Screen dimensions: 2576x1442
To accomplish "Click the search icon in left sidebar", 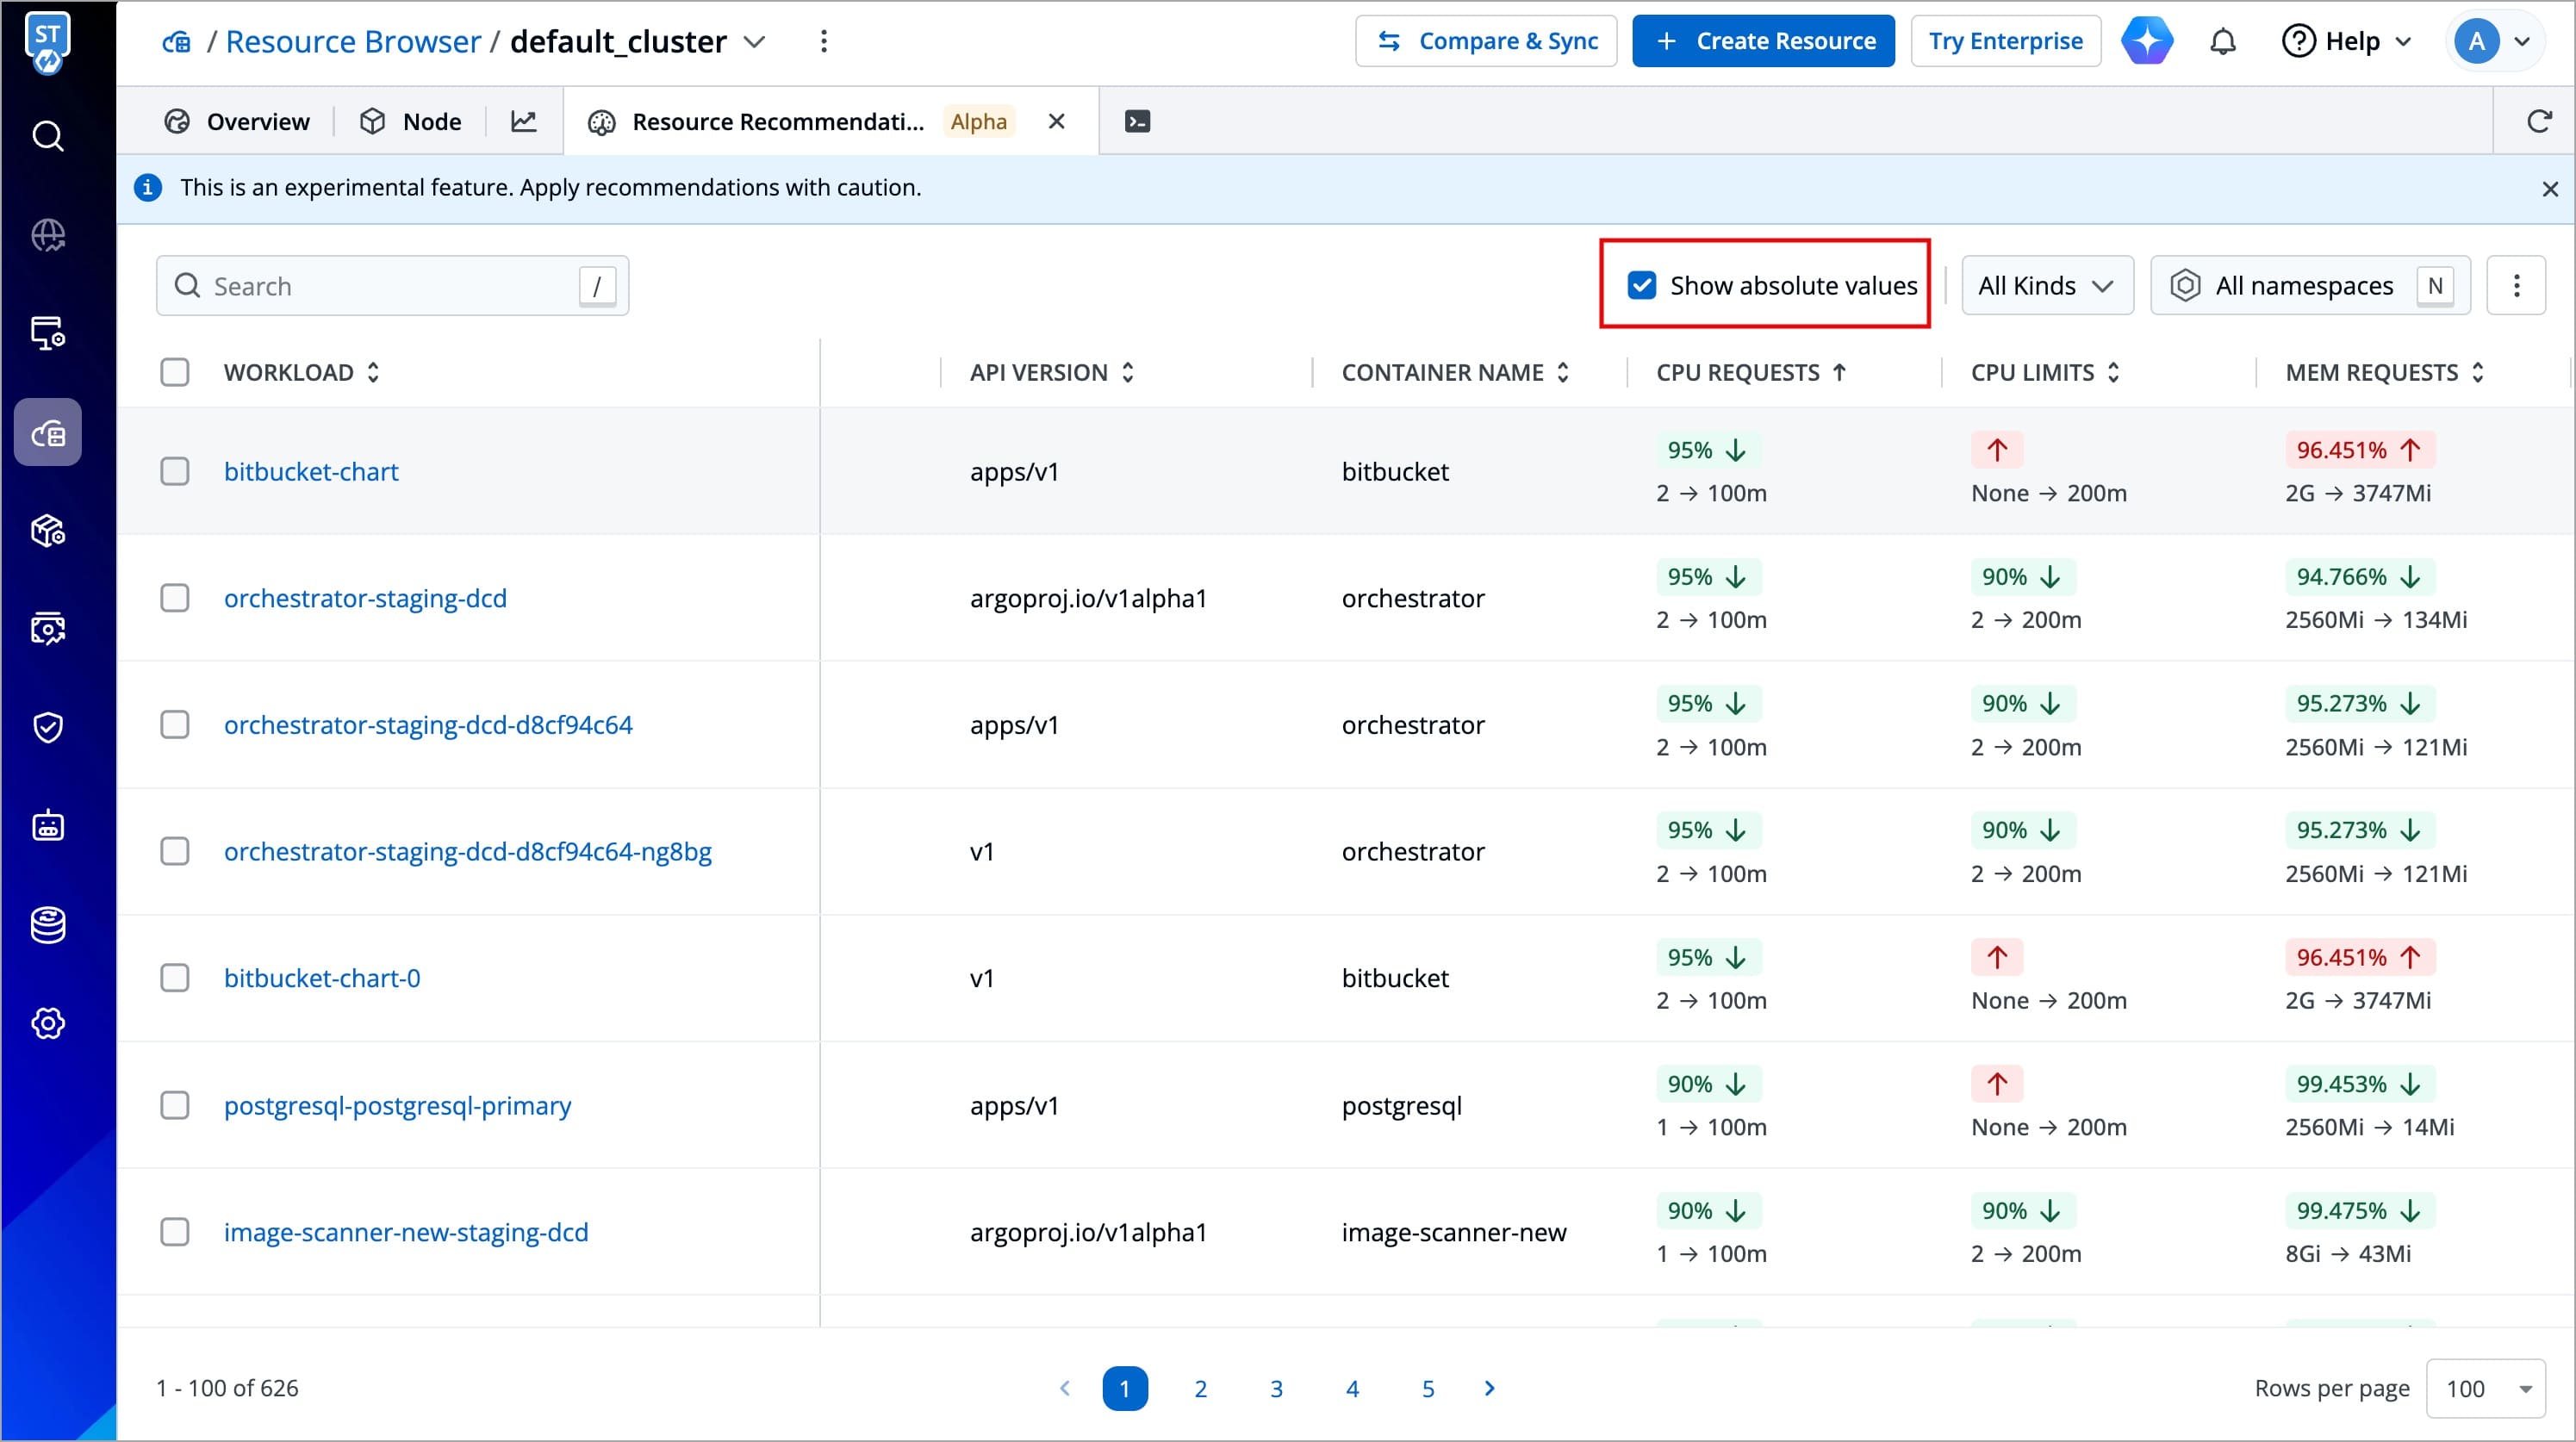I will tap(48, 136).
